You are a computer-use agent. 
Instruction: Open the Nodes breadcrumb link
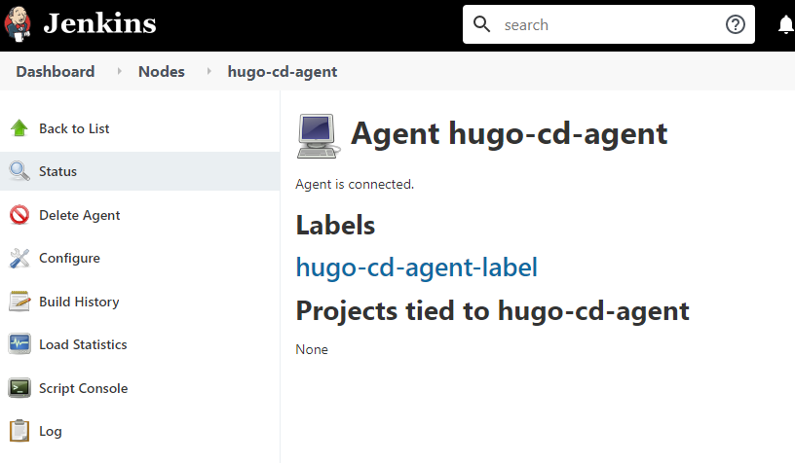click(x=161, y=71)
